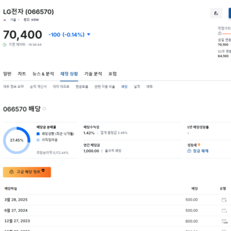Click the dividend type icon for 3월 28, 2025
The height and width of the screenshot is (231, 231).
(x=224, y=200)
